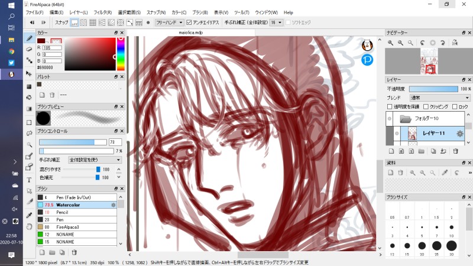473x266 pixels.
Task: Toggle visibility of レイヤー11
Action: pyautogui.click(x=397, y=134)
